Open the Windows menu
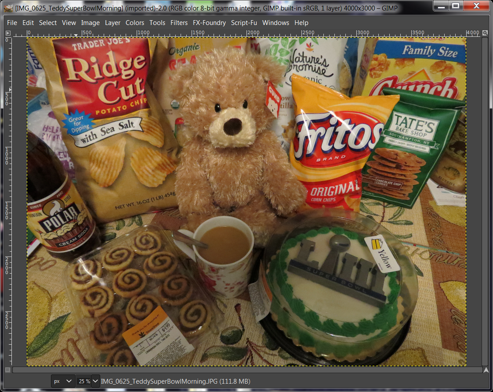The height and width of the screenshot is (392, 493). pos(276,23)
